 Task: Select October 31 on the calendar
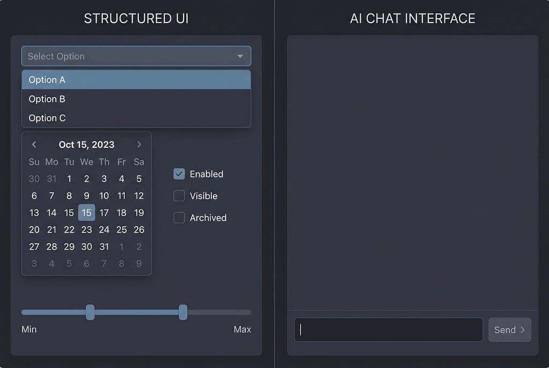tap(104, 247)
